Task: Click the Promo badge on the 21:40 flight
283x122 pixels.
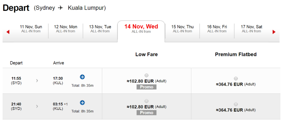Action: point(146,113)
